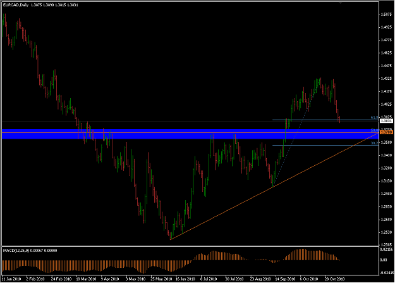Click the 3 May 2010 date label

point(135,279)
